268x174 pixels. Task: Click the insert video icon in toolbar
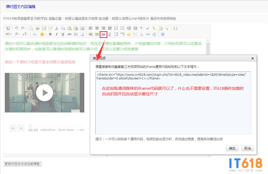103,34
